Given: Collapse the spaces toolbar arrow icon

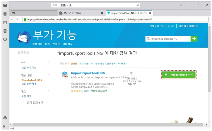Looking at the screenshot, I should (5, 126).
